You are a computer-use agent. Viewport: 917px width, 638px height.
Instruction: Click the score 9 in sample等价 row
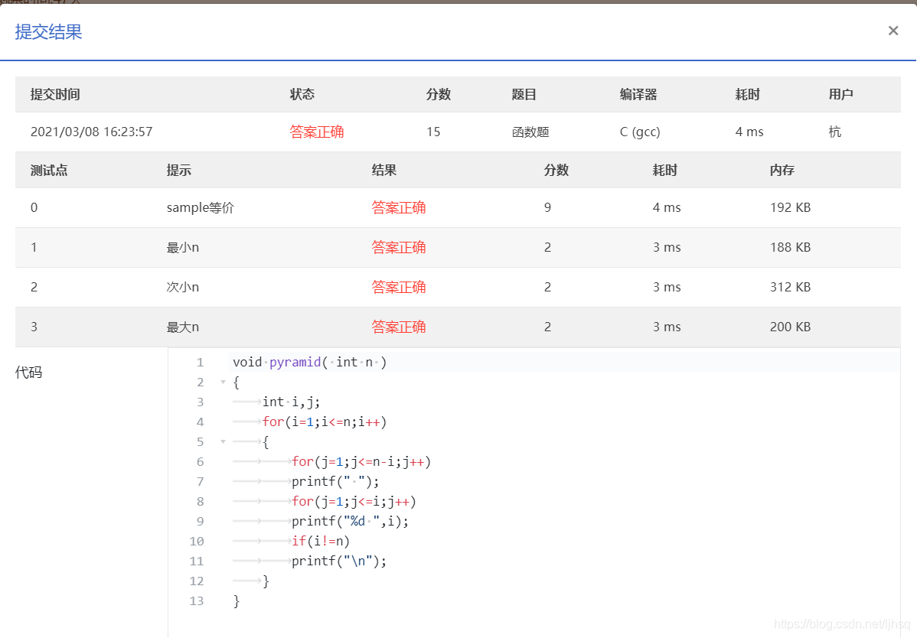point(547,207)
